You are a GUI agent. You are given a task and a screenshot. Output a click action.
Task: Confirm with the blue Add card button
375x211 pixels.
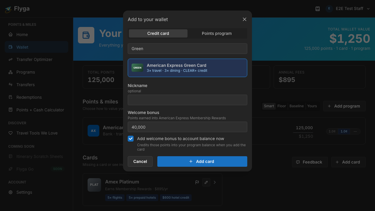click(x=202, y=161)
